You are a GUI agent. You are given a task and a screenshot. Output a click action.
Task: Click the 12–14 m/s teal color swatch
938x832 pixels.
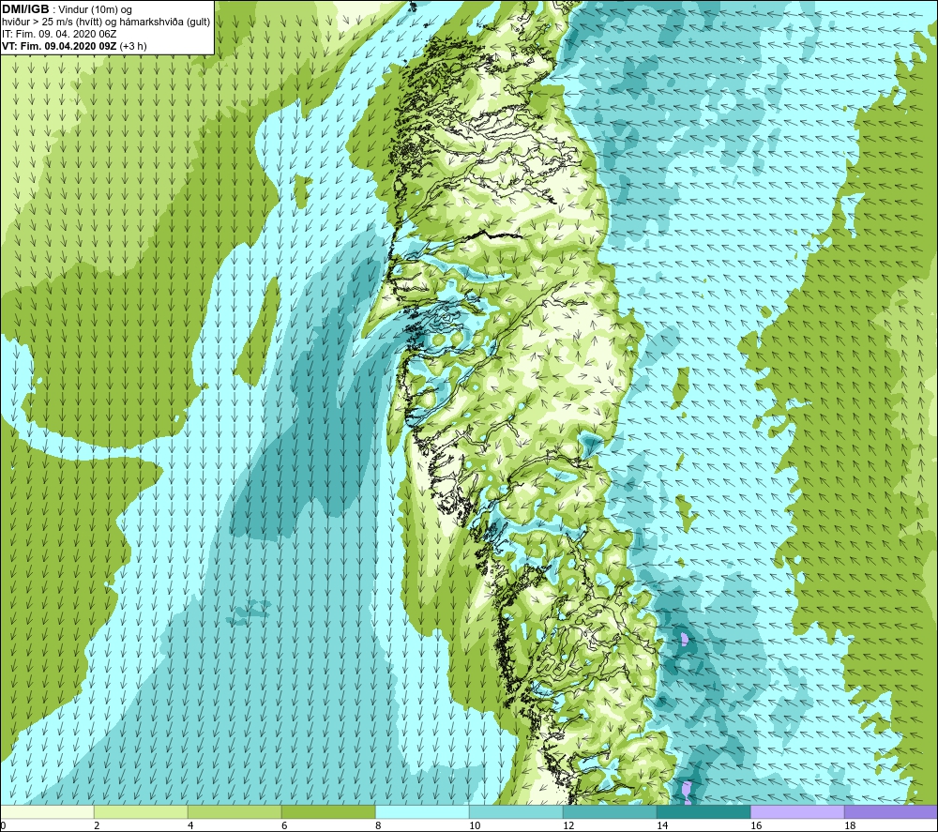tap(610, 811)
